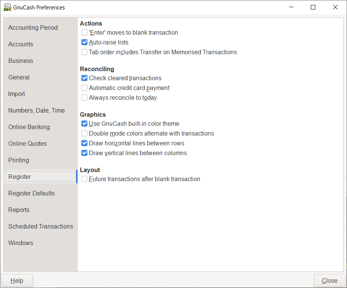Select Register Defaults in the sidebar

32,193
